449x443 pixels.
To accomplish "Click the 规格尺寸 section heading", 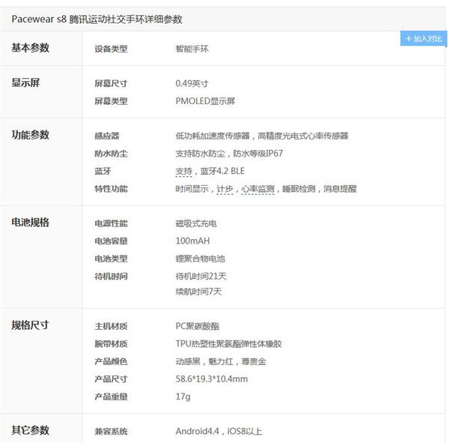I will point(31,325).
